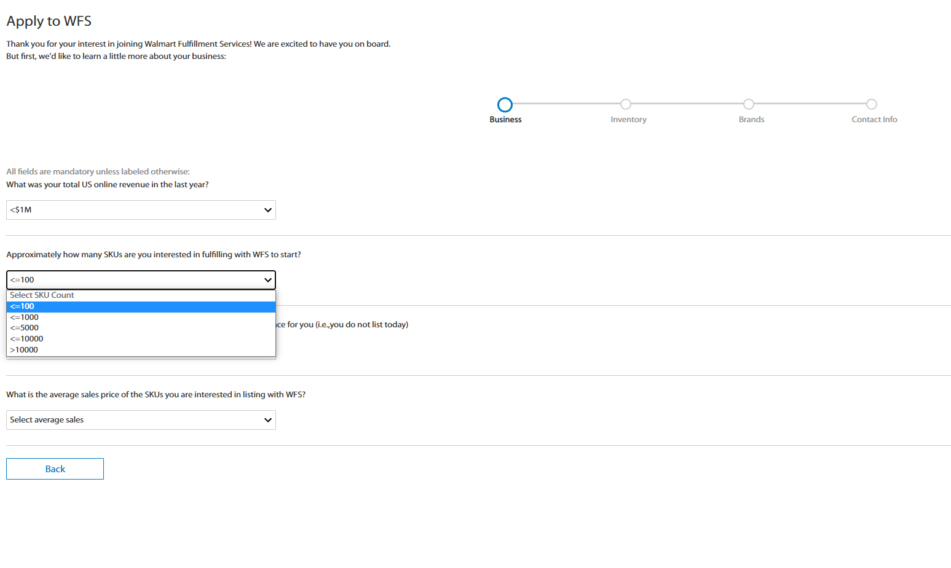Click the Contact Info step label
Image resolution: width=951 pixels, height=568 pixels.
point(874,120)
